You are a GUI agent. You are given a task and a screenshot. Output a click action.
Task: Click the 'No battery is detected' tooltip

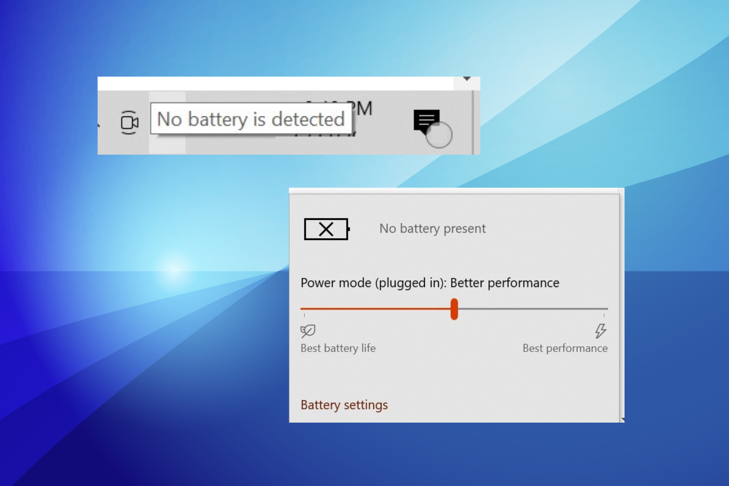click(x=251, y=119)
